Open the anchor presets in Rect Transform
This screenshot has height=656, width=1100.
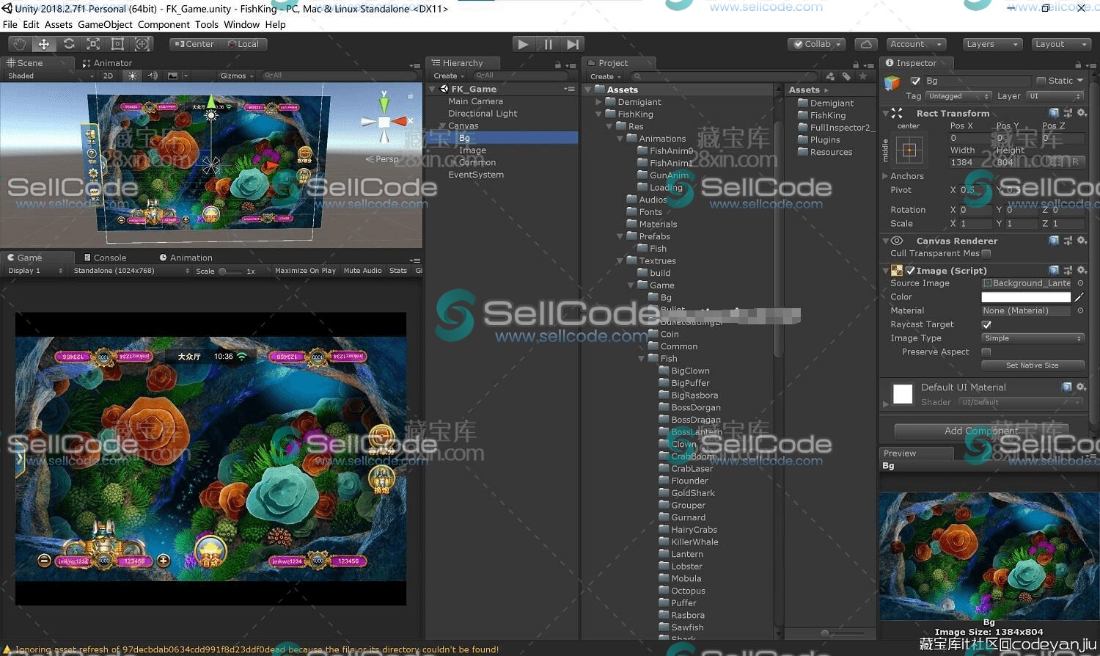tap(909, 150)
